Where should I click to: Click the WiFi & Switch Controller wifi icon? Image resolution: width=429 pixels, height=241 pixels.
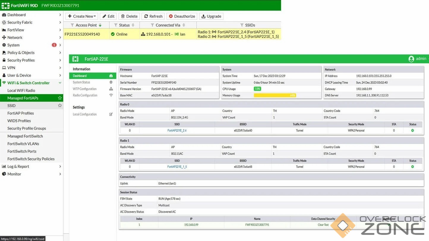4,83
